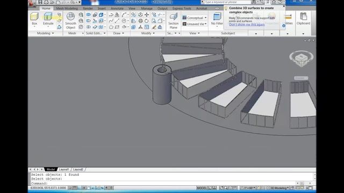Click in the Command line input
Screen dimensions: 344x193
coord(163,183)
